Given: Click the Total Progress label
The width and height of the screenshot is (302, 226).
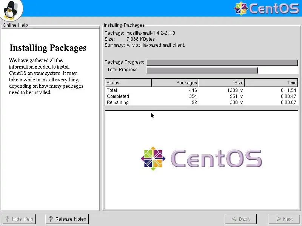Looking at the screenshot, I should point(123,70).
